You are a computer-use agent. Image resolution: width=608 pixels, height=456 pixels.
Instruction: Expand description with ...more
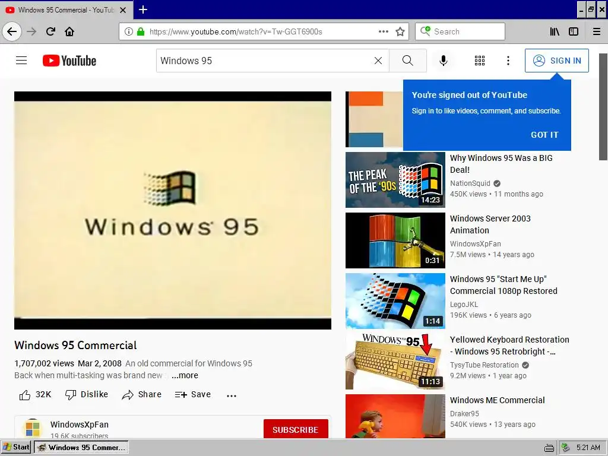(x=185, y=375)
